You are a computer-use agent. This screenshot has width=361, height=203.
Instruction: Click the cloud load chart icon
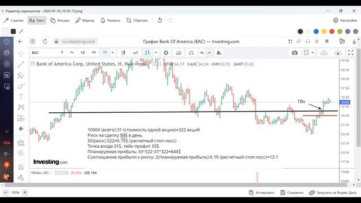(324, 52)
